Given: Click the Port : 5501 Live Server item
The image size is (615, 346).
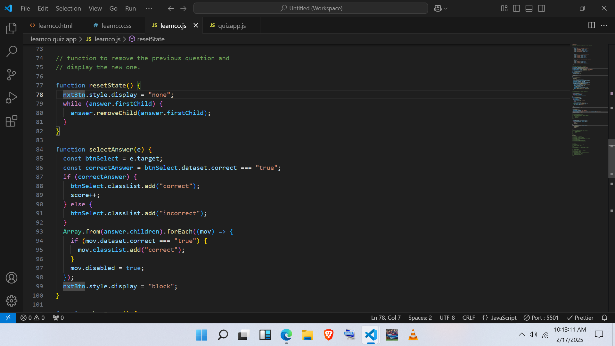Looking at the screenshot, I should [541, 317].
